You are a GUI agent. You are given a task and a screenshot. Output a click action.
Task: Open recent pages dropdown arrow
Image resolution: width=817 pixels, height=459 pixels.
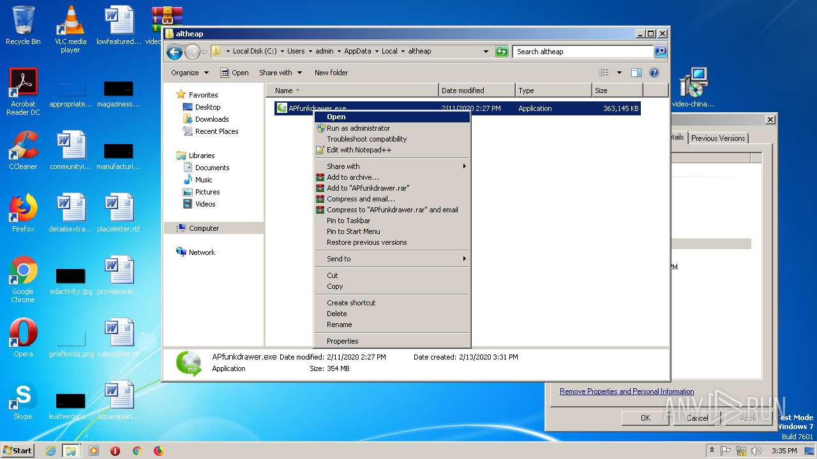[204, 52]
